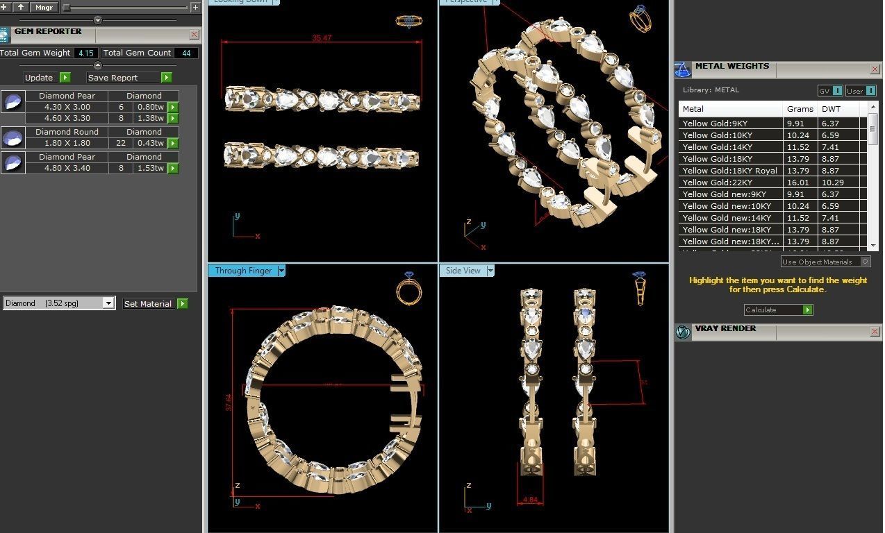
Task: Click the 4.60 X 3.30 gem size cell
Action: (67, 118)
